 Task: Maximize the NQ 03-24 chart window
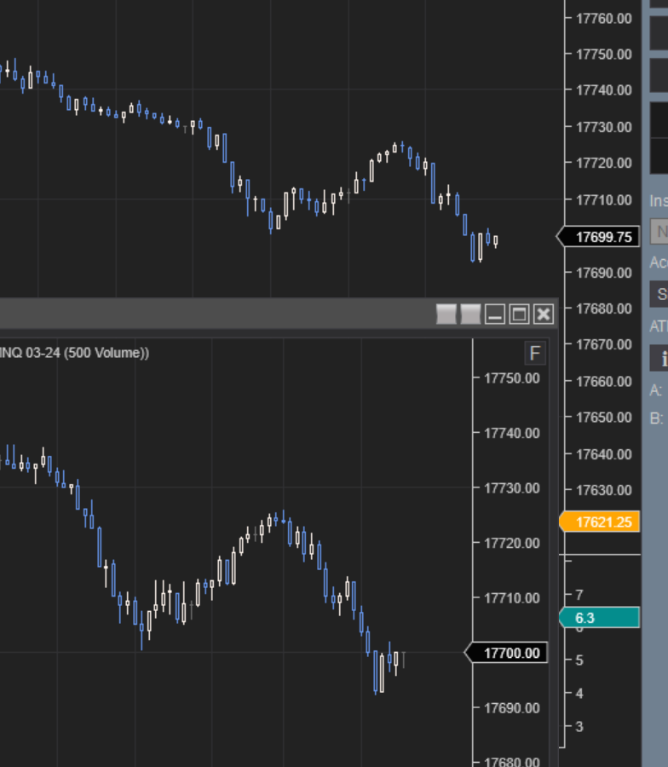click(x=519, y=314)
